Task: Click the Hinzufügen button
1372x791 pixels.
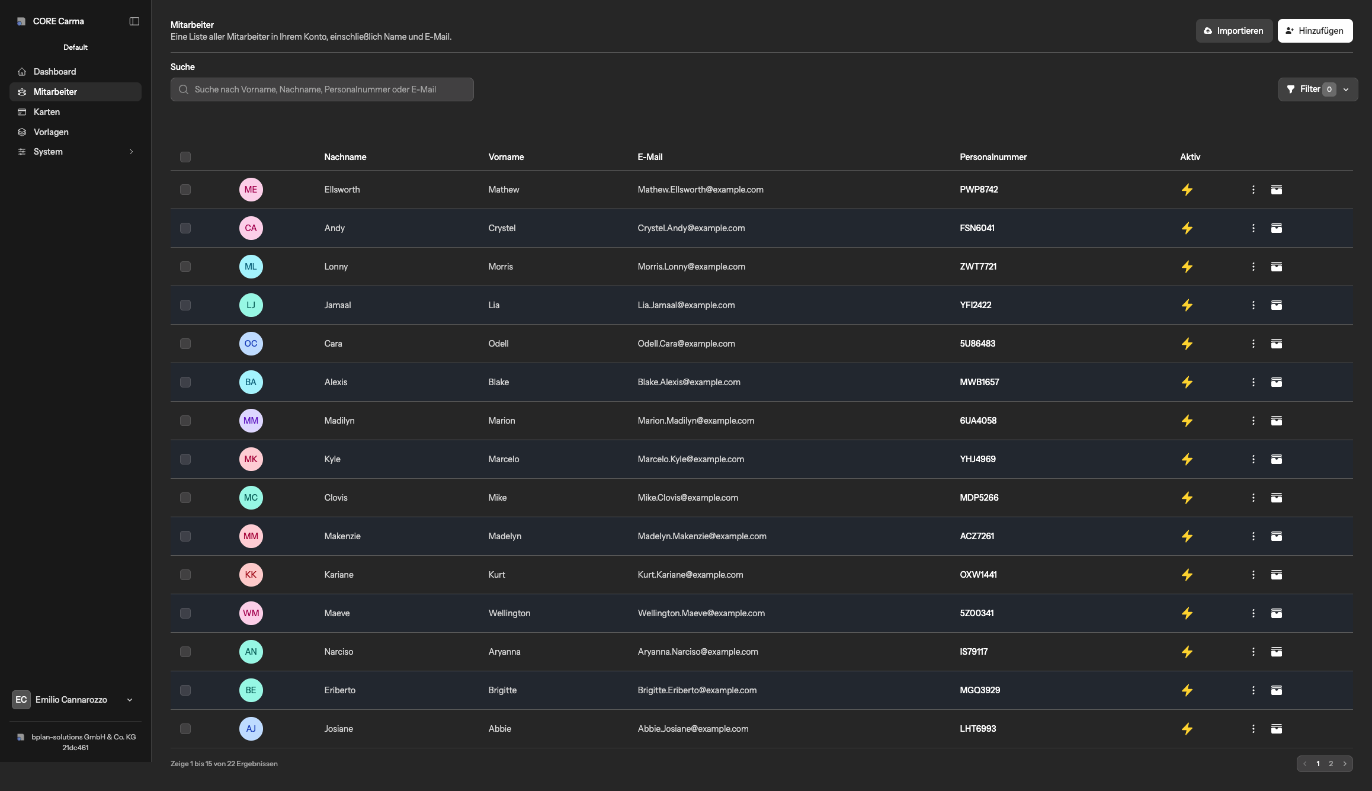Action: coord(1315,30)
